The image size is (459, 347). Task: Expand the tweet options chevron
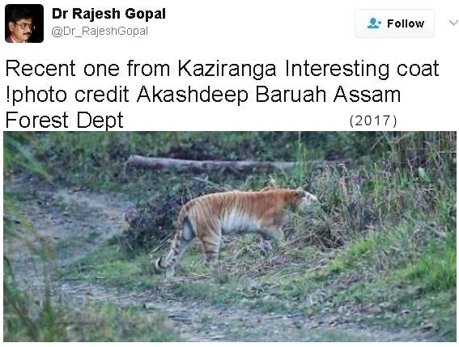coord(453,23)
